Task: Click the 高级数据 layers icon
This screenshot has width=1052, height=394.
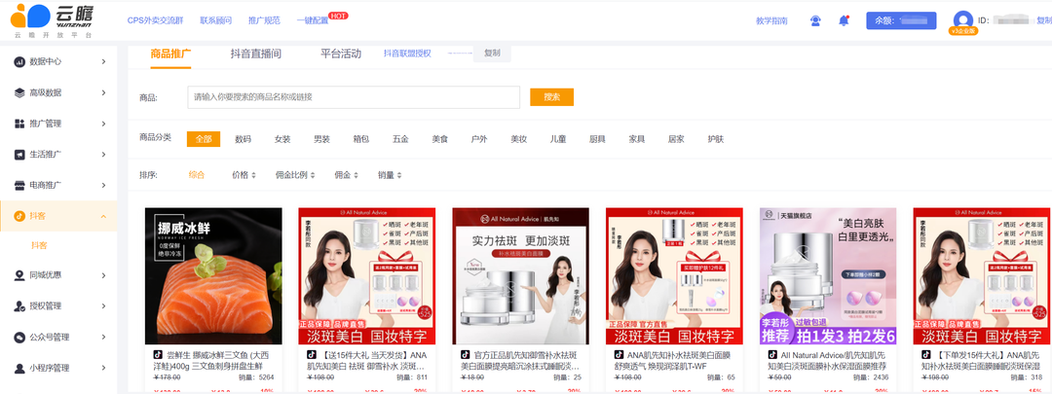Action: point(19,92)
